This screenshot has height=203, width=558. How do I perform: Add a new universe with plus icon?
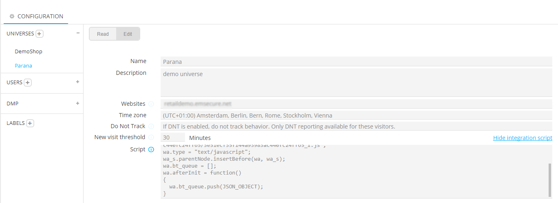tap(40, 34)
